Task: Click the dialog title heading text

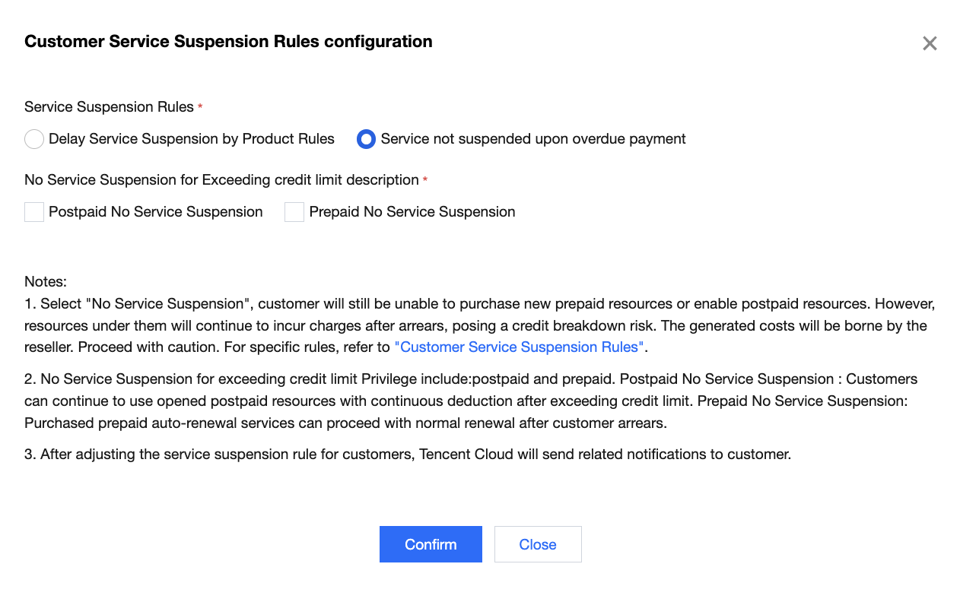Action: (228, 42)
